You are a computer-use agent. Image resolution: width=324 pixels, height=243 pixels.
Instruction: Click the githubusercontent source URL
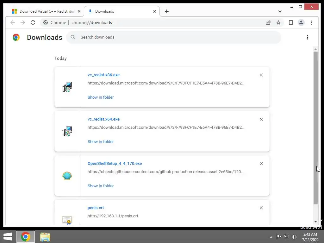click(165, 171)
